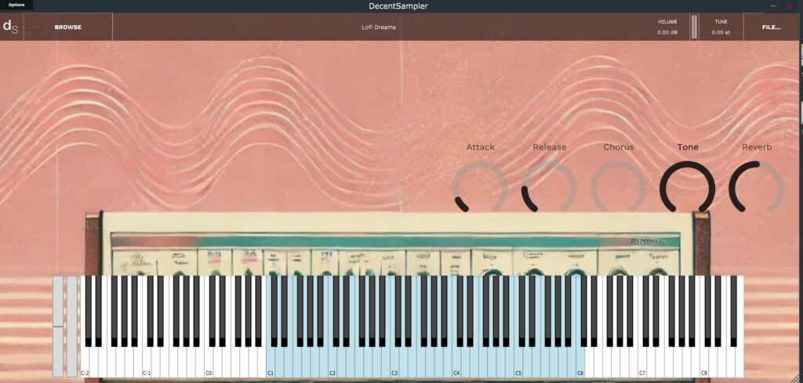This screenshot has height=383, width=803.
Task: Click the Lofi Dreams preset name
Action: point(379,27)
